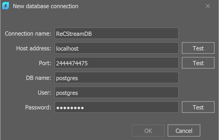The height and width of the screenshot is (140, 219).
Task: Click the "Port:" label text
Action: point(44,63)
